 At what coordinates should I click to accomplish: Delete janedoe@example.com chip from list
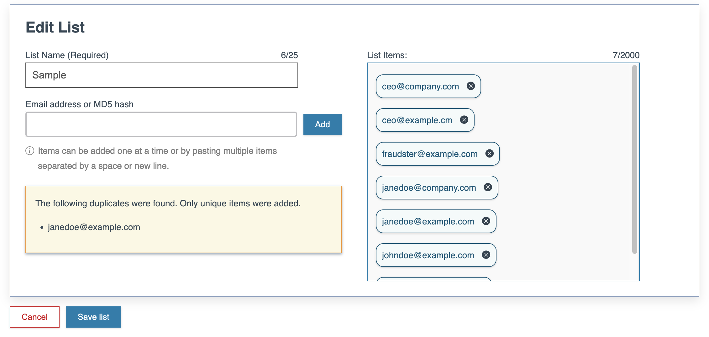tap(486, 221)
